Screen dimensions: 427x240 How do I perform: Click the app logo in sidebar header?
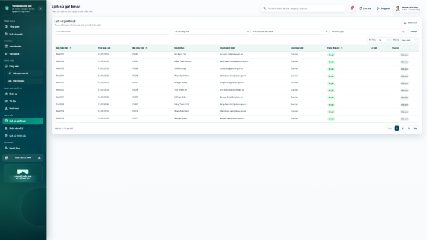pyautogui.click(x=7, y=8)
